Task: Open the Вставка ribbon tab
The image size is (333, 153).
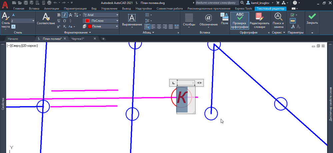Action: coord(34,9)
